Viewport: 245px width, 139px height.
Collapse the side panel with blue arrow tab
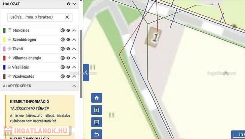[x=86, y=73]
